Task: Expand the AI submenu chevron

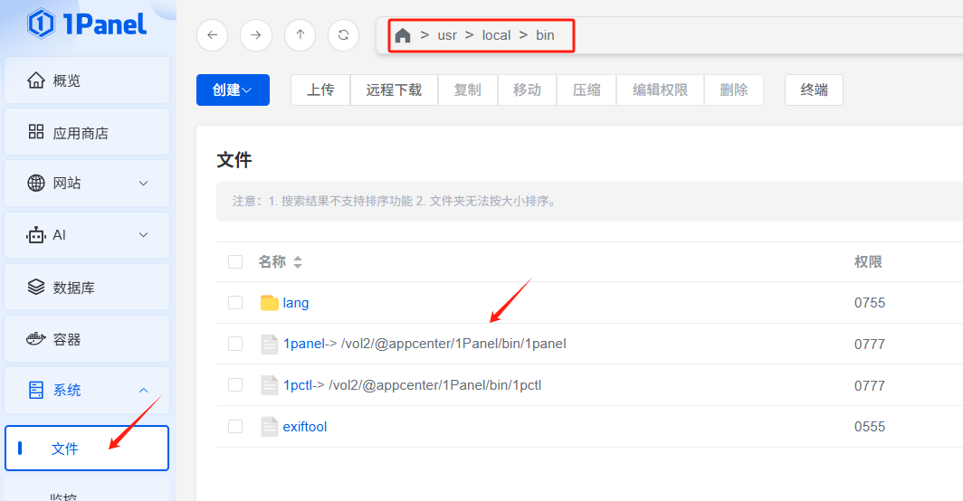Action: pos(143,235)
